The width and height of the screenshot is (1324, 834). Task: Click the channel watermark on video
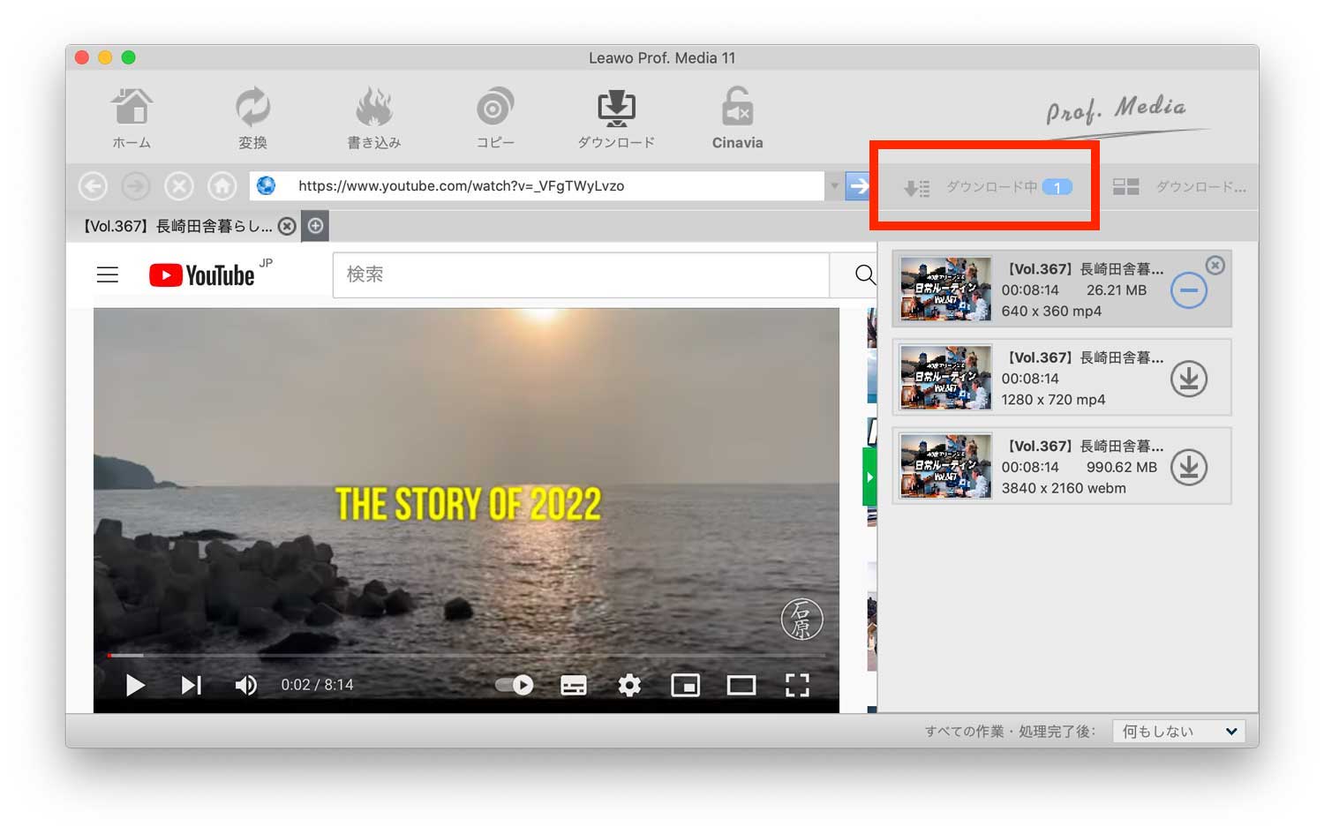click(801, 619)
